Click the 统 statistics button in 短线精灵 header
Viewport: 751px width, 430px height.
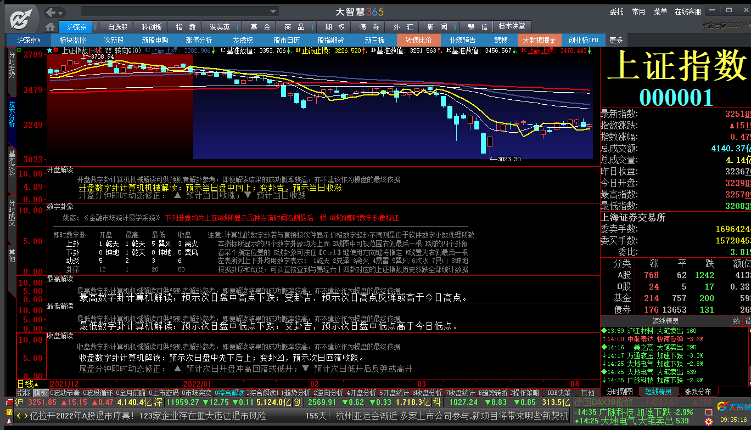(x=736, y=321)
